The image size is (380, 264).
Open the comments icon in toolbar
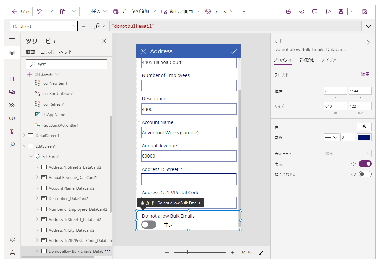pos(315,11)
